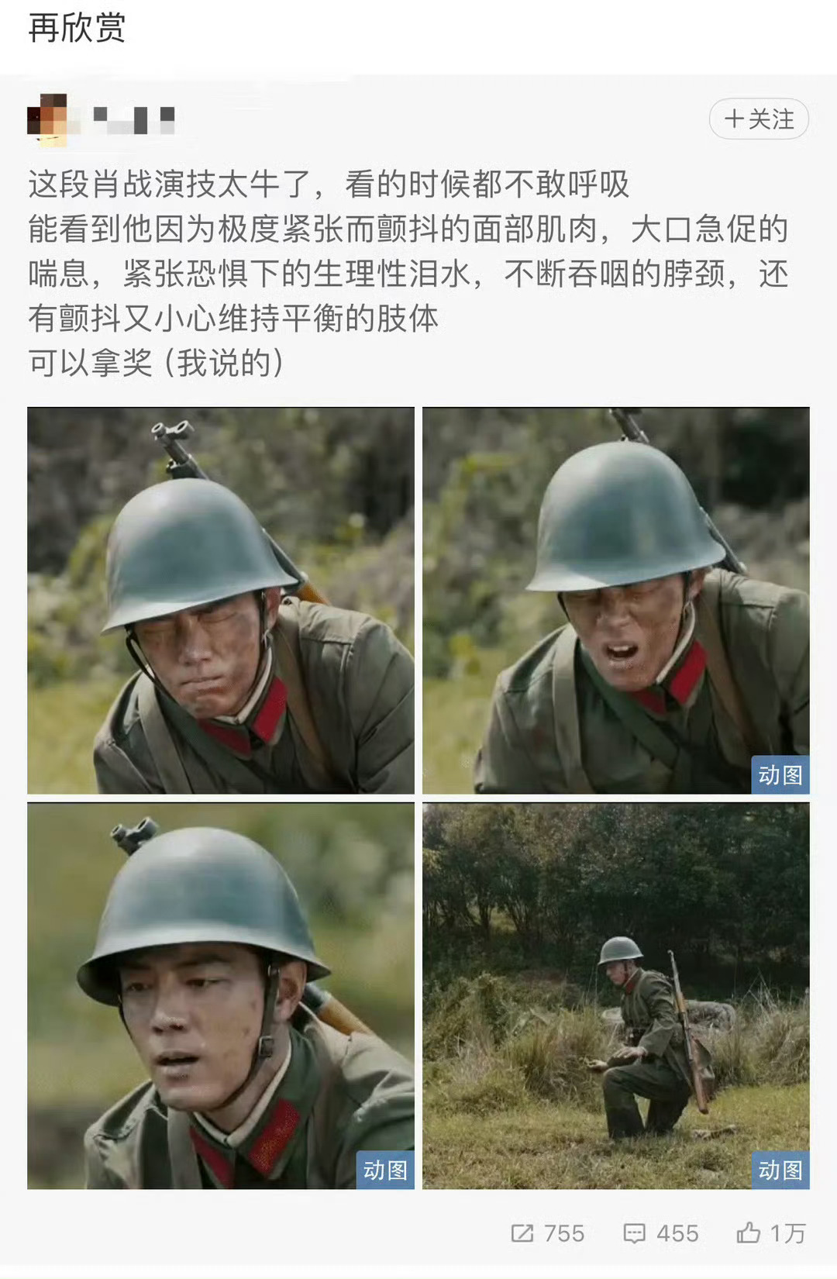Viewport: 837px width, 1279px height.
Task: Open the bottom-right kneeling soldier GIF
Action: click(616, 996)
